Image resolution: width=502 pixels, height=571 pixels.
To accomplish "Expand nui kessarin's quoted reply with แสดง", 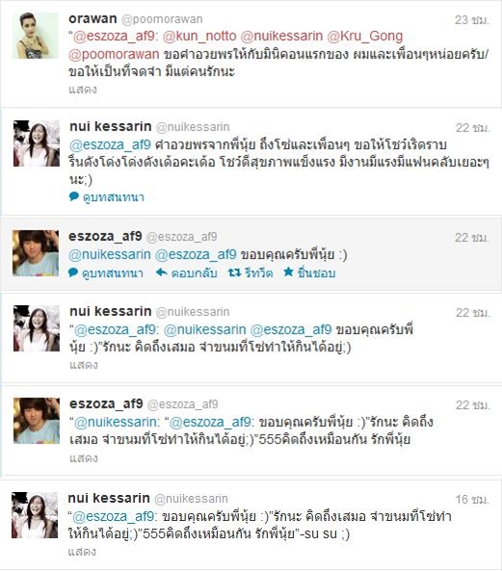I will (x=84, y=365).
